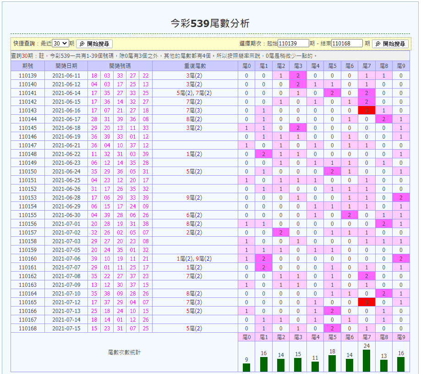The image size is (421, 374).
Task: Click the magnifier icon in the range search button
Action: (378, 44)
